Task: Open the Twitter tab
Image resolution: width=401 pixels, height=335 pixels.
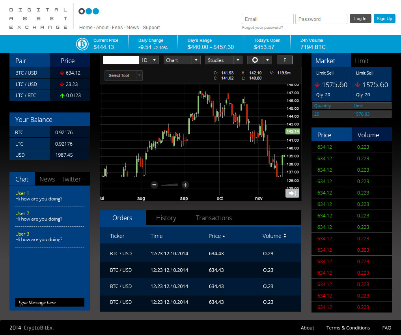Action: (x=71, y=179)
